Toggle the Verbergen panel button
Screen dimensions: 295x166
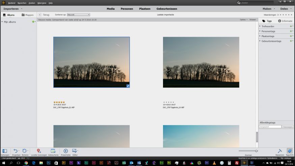click(5, 151)
